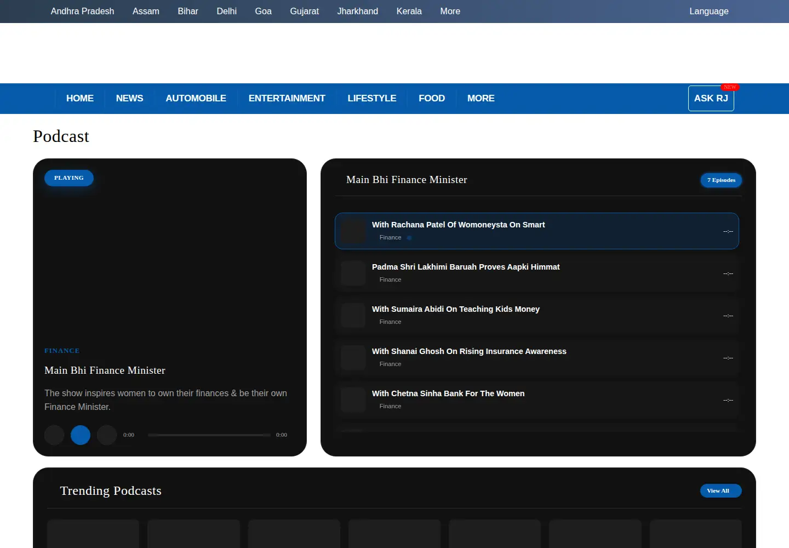Screen dimensions: 789x548
Task: Click the gray round button left of play
Action: (54, 435)
